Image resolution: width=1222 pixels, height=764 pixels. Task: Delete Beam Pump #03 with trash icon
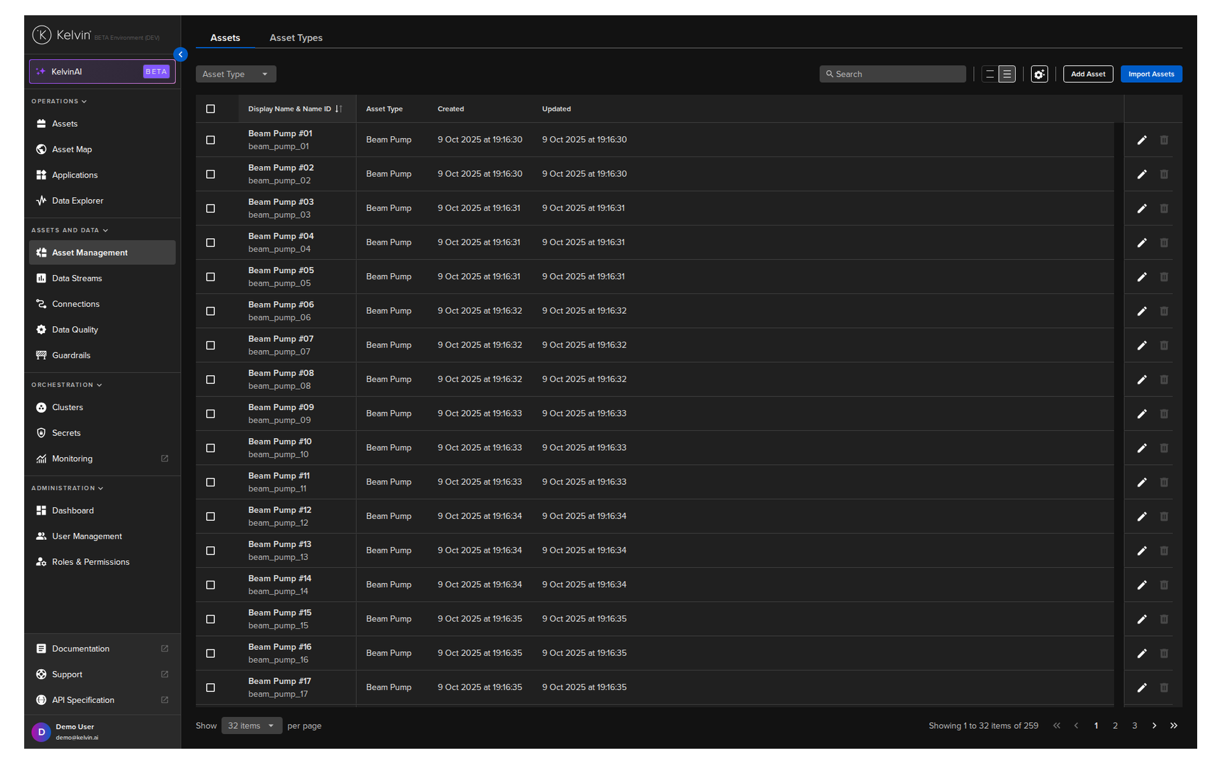pyautogui.click(x=1163, y=209)
